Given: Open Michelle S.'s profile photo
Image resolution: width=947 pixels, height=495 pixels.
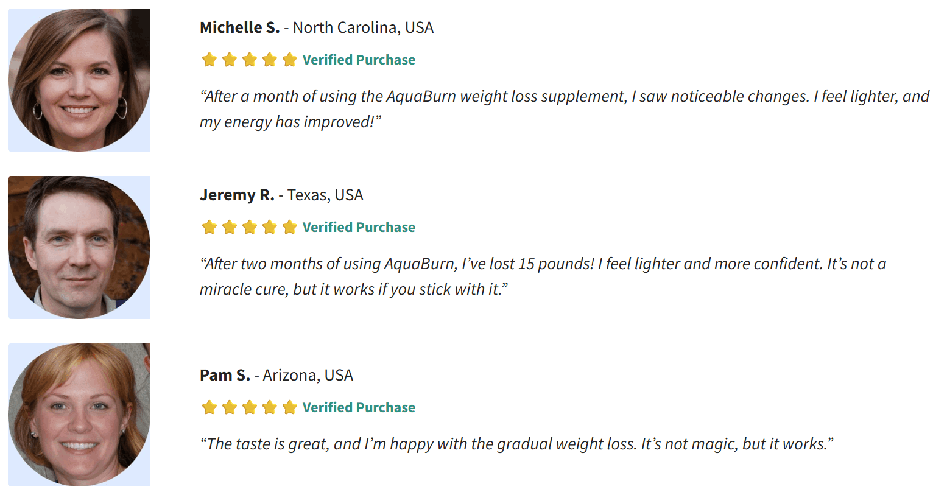Looking at the screenshot, I should click(x=79, y=80).
